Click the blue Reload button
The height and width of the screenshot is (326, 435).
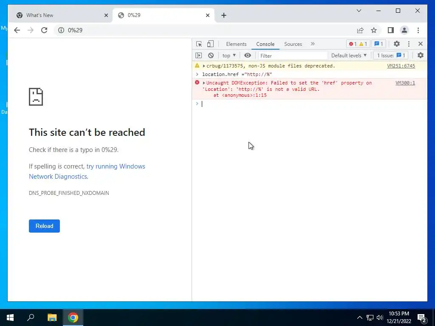coord(44,226)
